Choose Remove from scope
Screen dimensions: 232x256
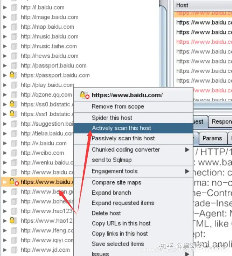tap(133, 107)
